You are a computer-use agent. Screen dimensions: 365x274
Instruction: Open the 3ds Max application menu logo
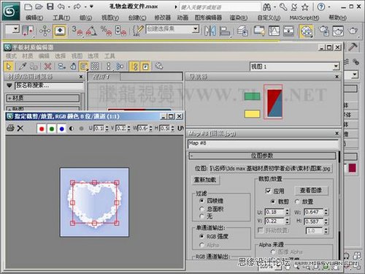coord(11,11)
